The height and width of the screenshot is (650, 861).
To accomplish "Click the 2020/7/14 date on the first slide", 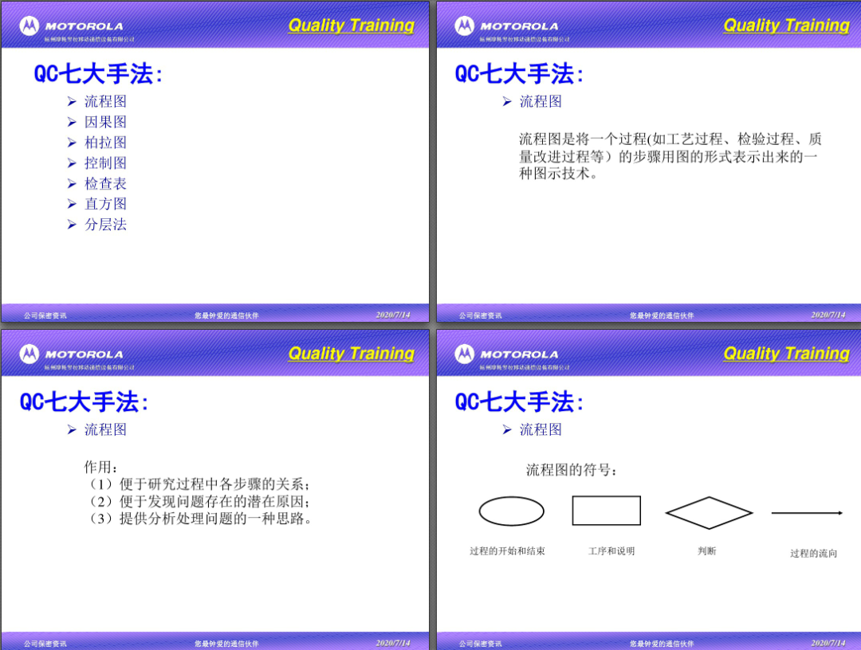I will (x=393, y=315).
